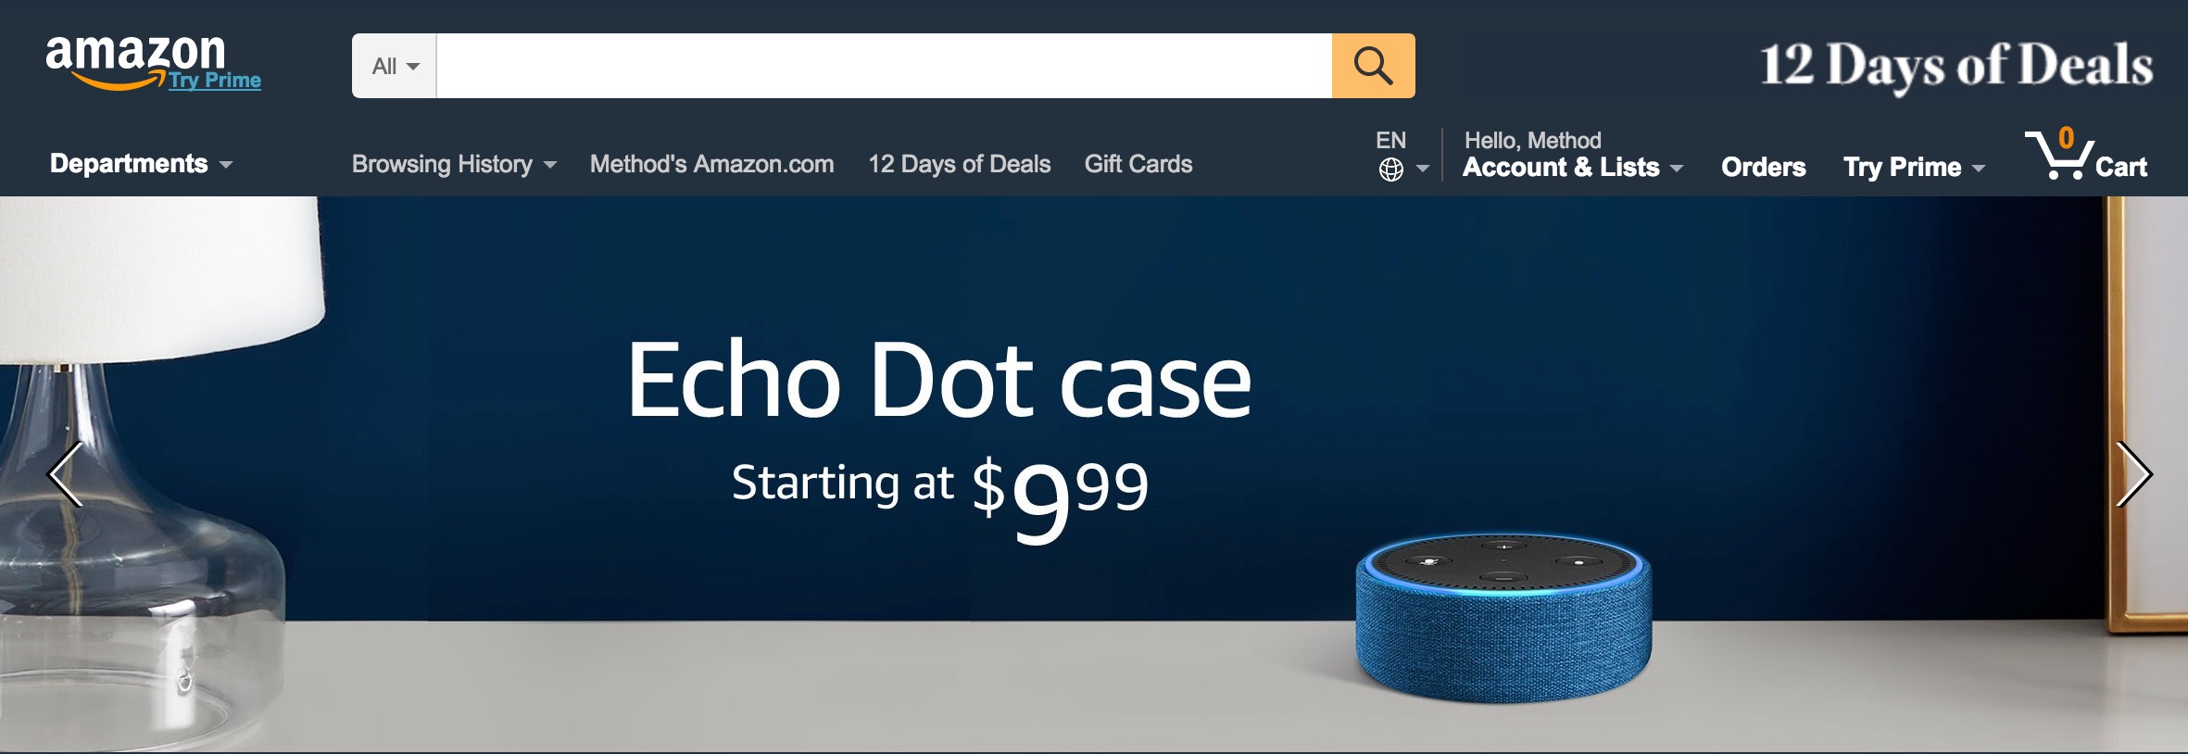Show the previous banner slide arrow

(65, 473)
